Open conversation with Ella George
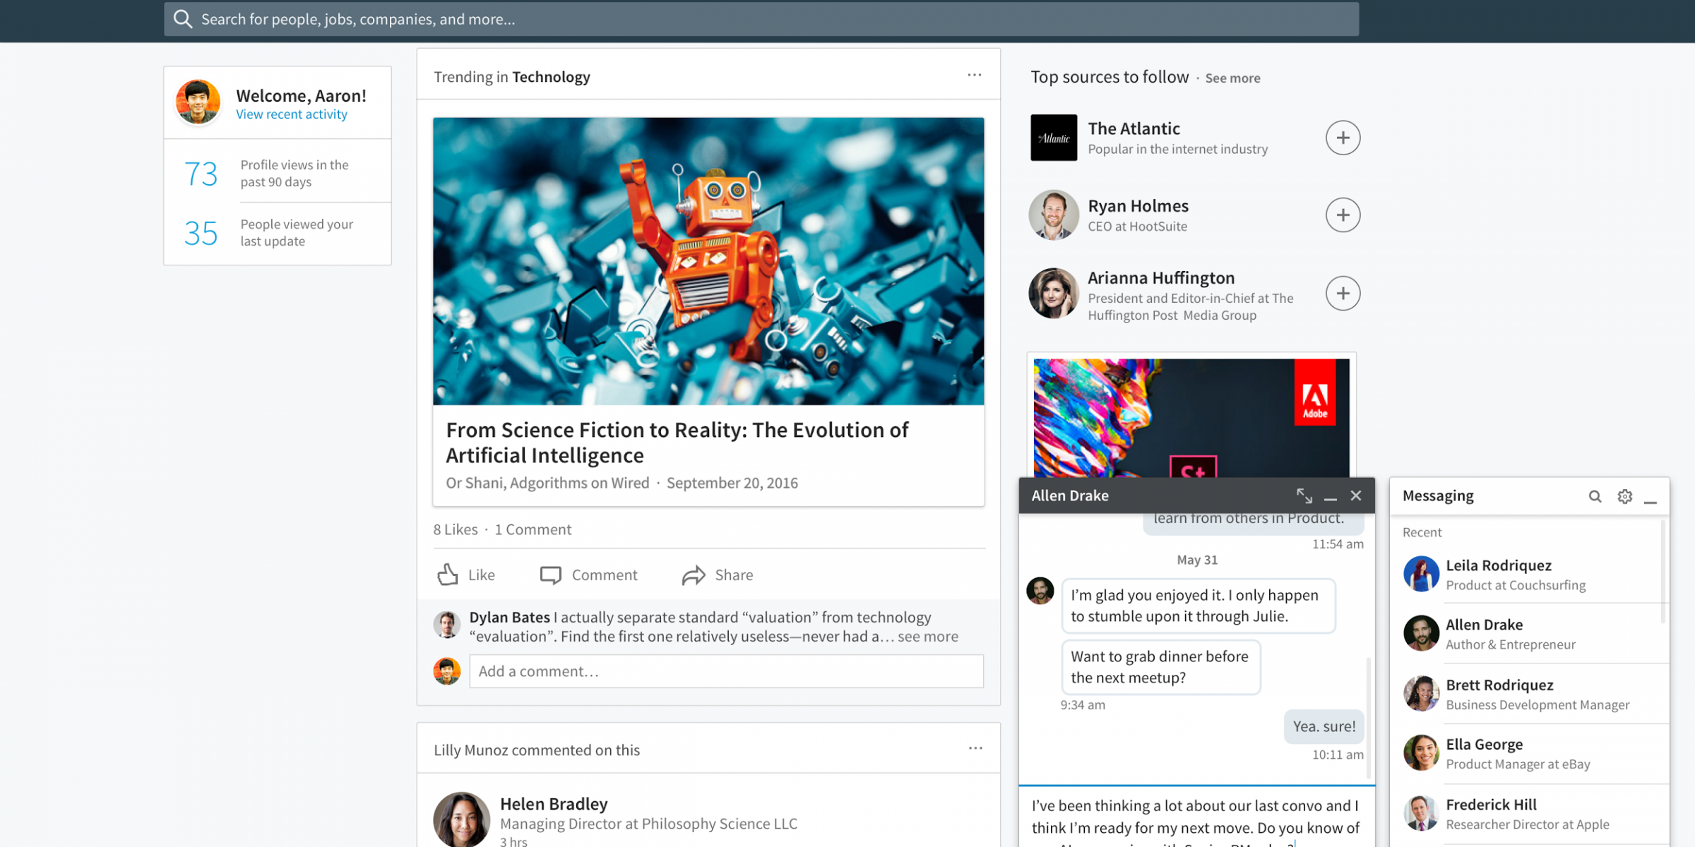Screen dimensions: 1695x847 [x=1529, y=753]
